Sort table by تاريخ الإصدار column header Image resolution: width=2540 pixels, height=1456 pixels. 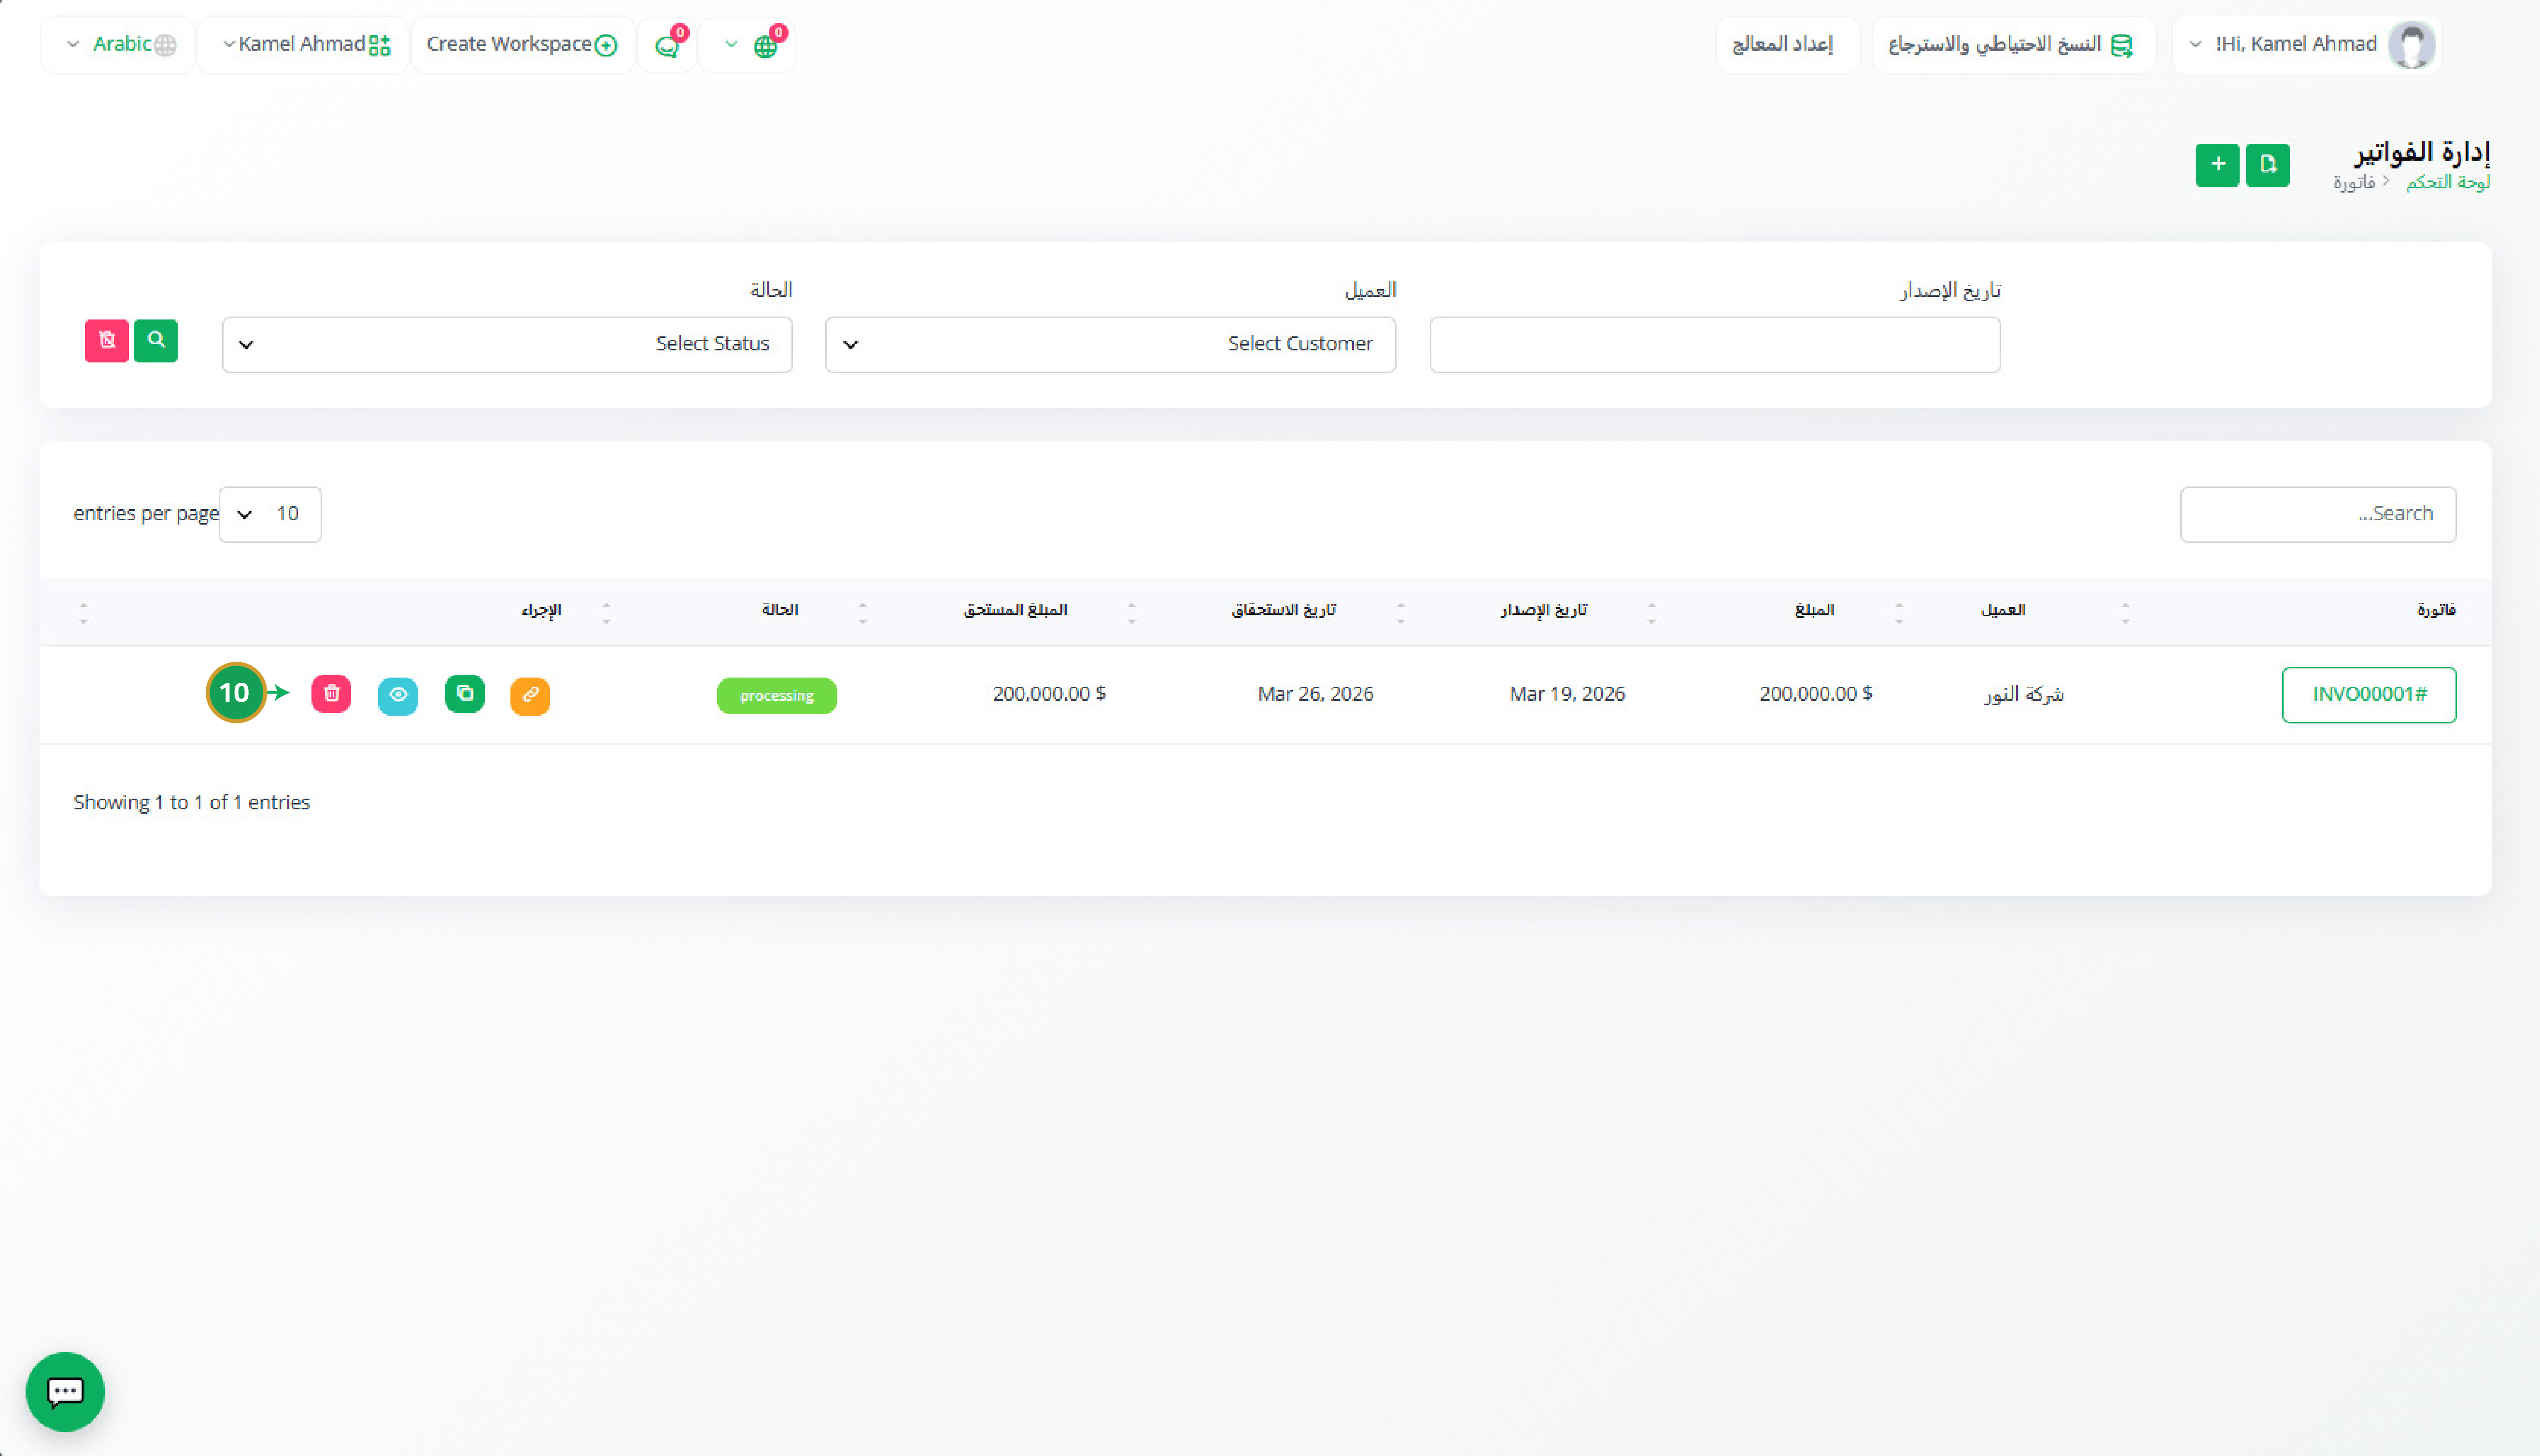[1544, 610]
